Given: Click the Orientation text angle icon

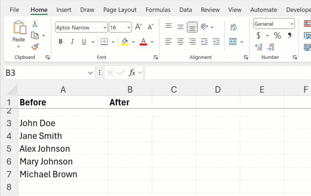Looking at the screenshot, I should coord(204,27).
